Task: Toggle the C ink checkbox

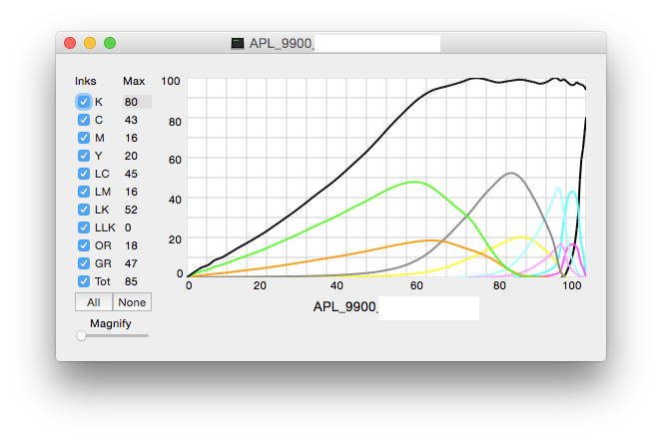Action: coord(84,120)
